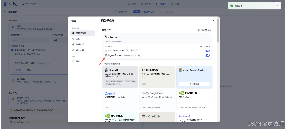Screen dimensions: 285x129
Task: Click the database icon beside 数据来源
Action: [x=73, y=44]
